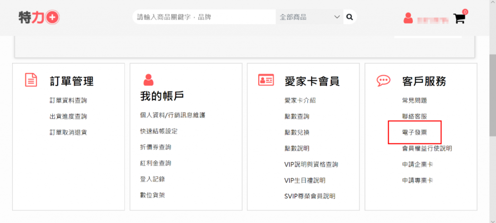This screenshot has width=496, height=223.
Task: Open 常見問題 link
Action: [x=415, y=101]
